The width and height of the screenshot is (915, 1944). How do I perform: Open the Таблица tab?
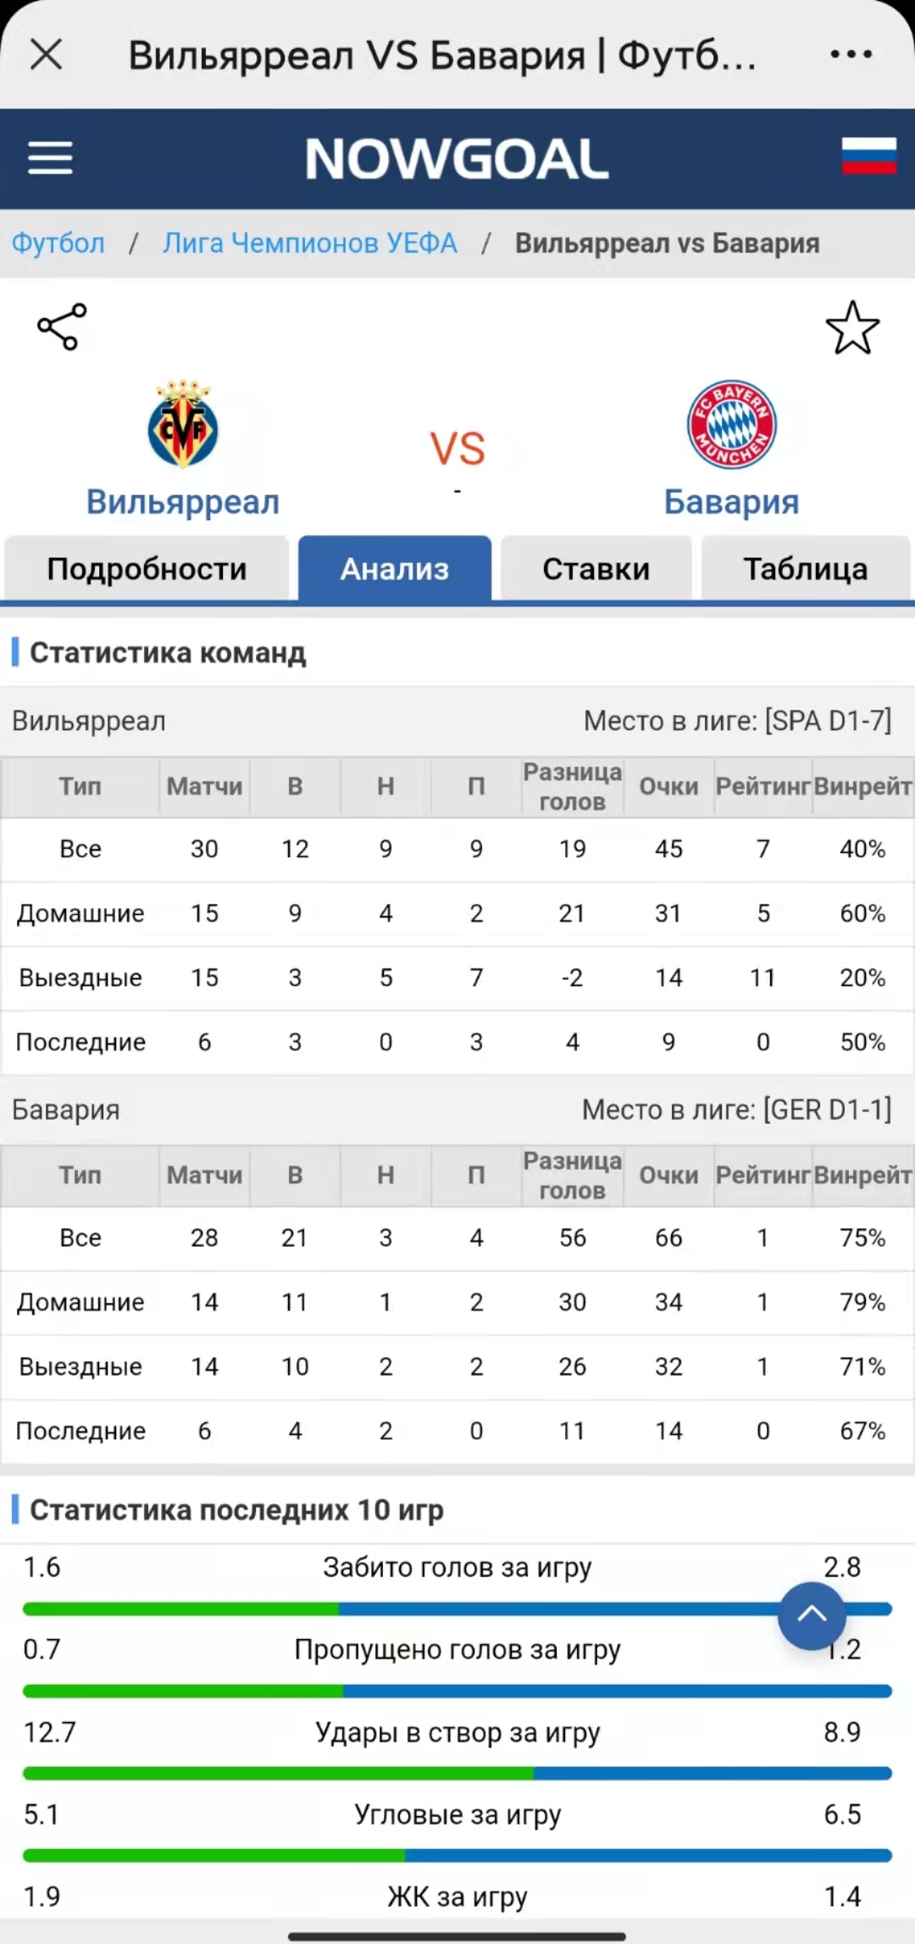point(806,568)
